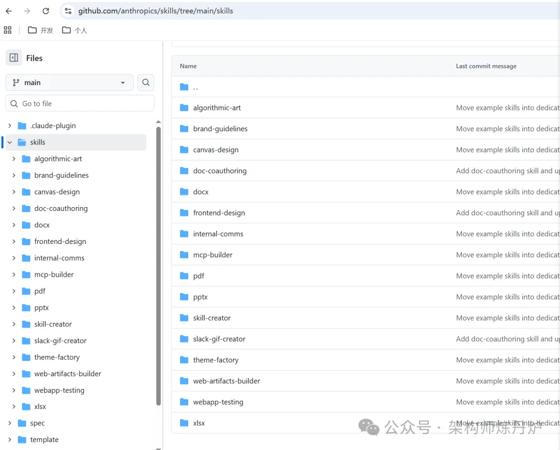Image resolution: width=560 pixels, height=450 pixels.
Task: Expand the spec folder chevron
Action: click(10, 423)
